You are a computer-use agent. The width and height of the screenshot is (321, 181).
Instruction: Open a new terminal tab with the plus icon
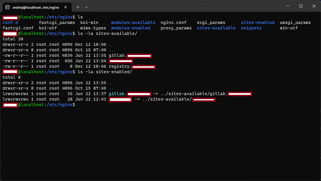click(78, 7)
